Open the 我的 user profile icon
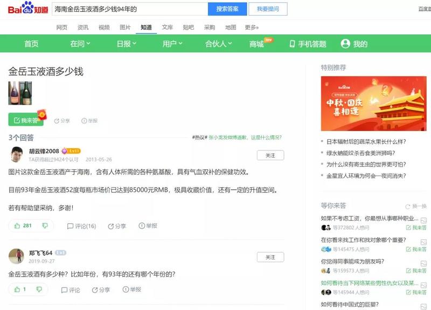 (345, 44)
